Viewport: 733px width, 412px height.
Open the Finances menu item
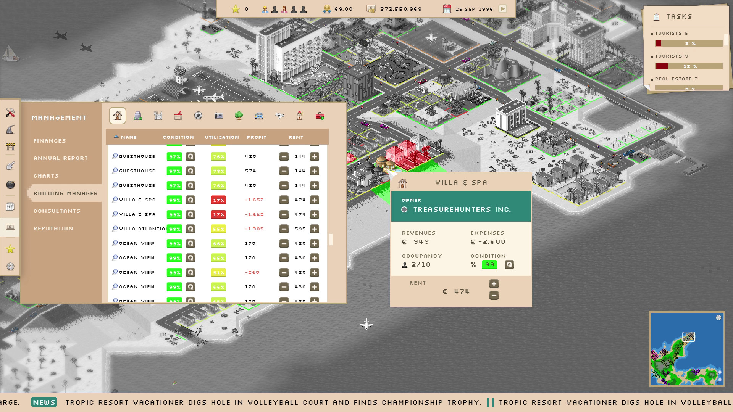[x=50, y=141]
